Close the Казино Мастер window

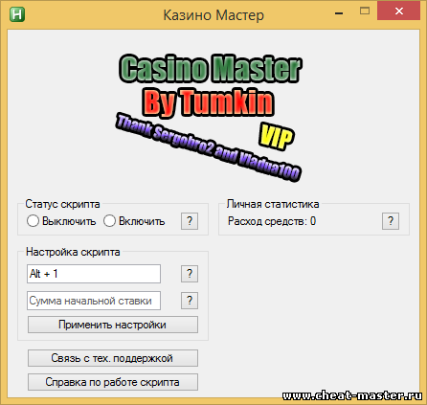399,11
